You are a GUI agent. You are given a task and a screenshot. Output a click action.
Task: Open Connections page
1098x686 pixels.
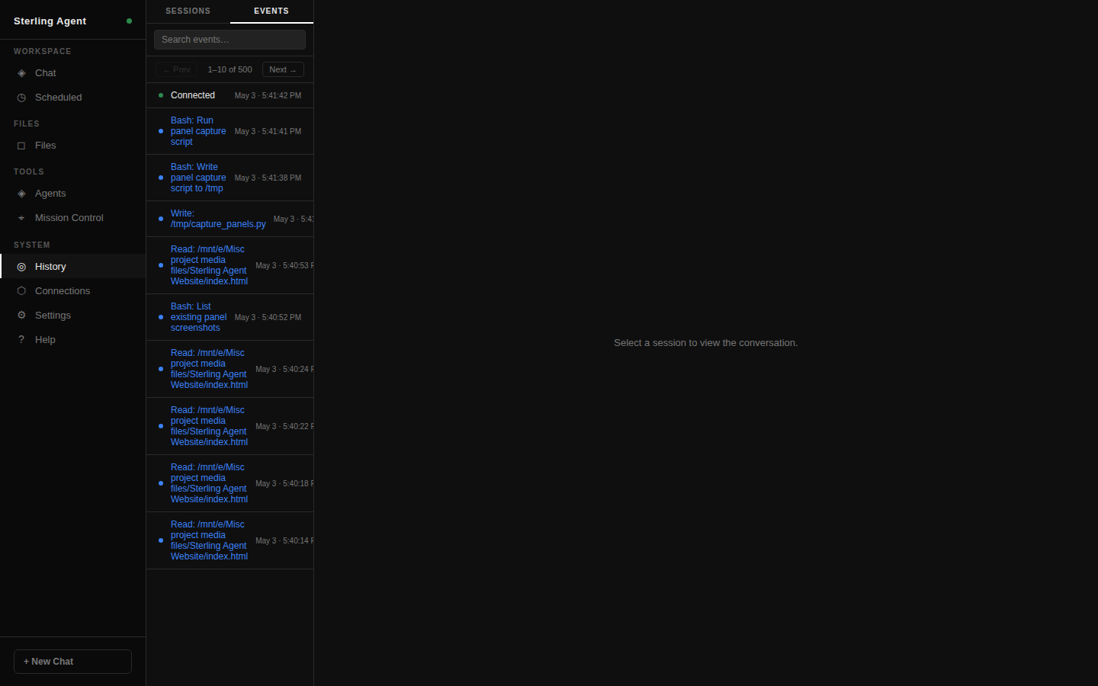(x=72, y=291)
